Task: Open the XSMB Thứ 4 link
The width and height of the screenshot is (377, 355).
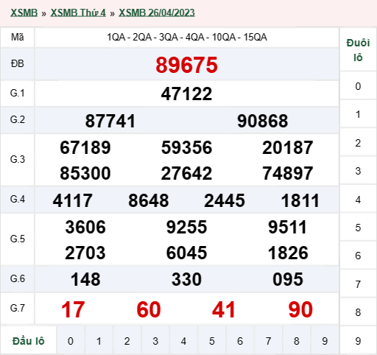Action: (x=78, y=13)
